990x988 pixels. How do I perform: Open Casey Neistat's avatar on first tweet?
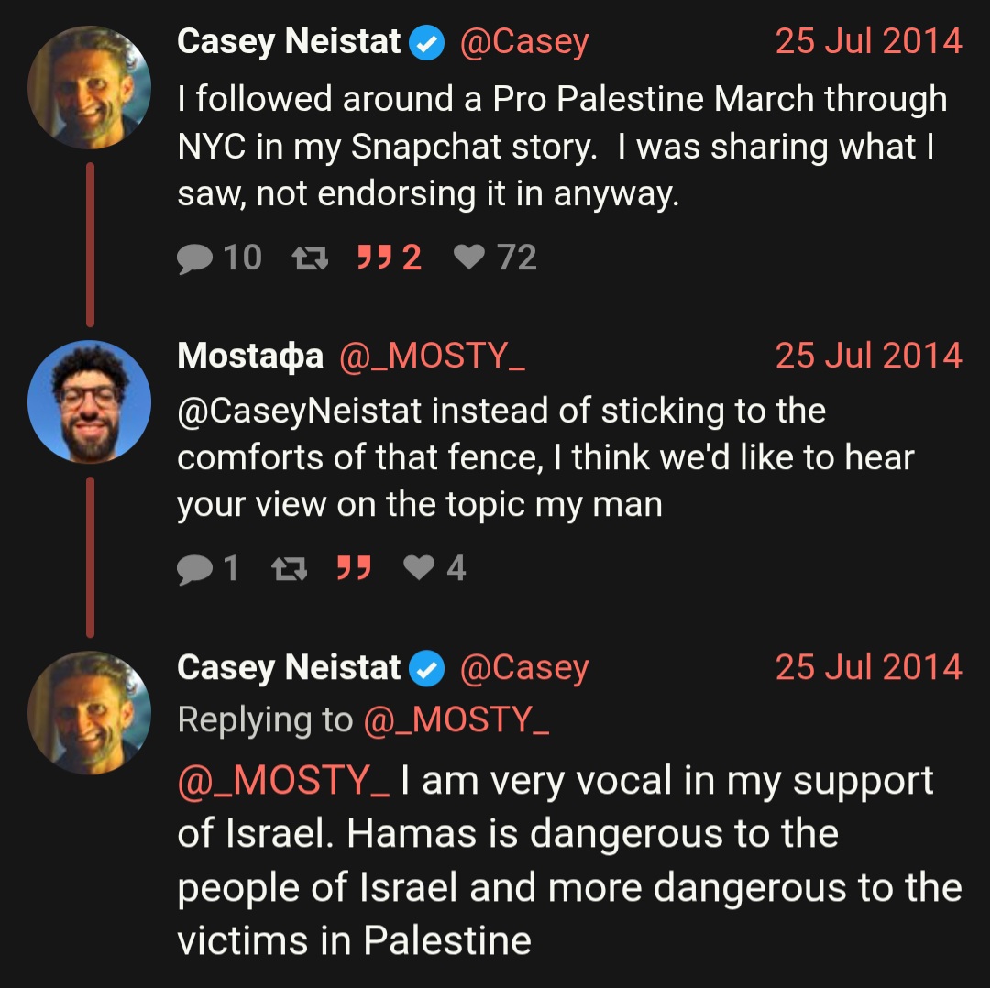[90, 87]
